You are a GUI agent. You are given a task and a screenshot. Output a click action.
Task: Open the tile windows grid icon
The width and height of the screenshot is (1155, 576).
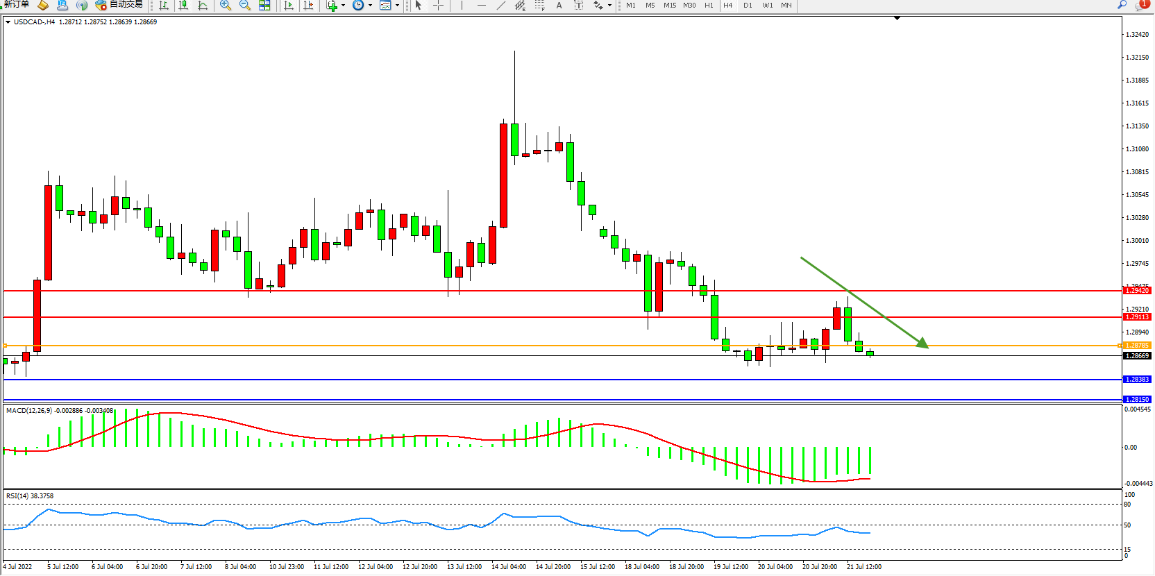coord(264,6)
